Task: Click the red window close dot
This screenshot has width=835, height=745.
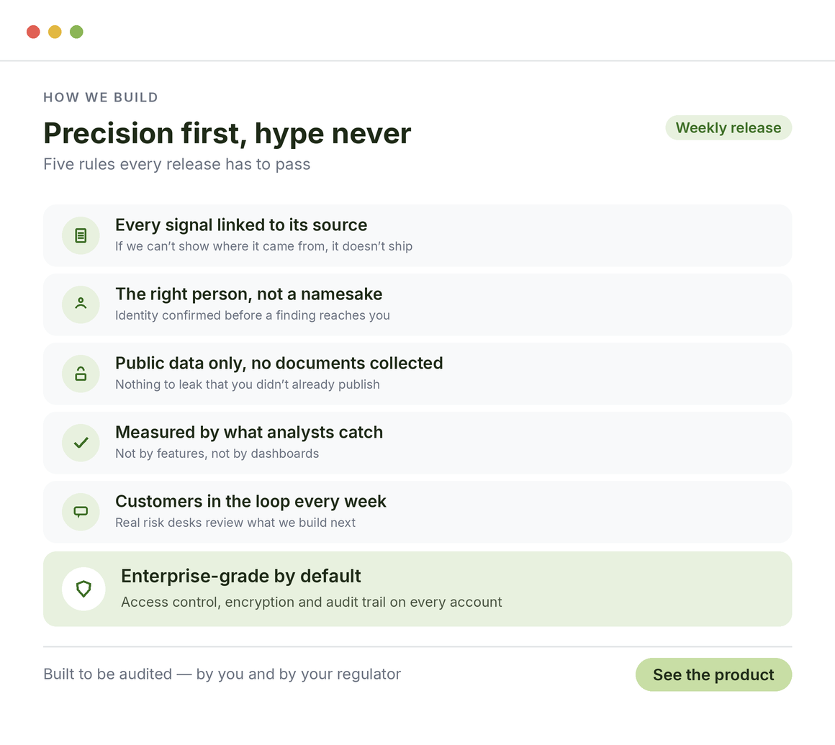Action: coord(34,32)
